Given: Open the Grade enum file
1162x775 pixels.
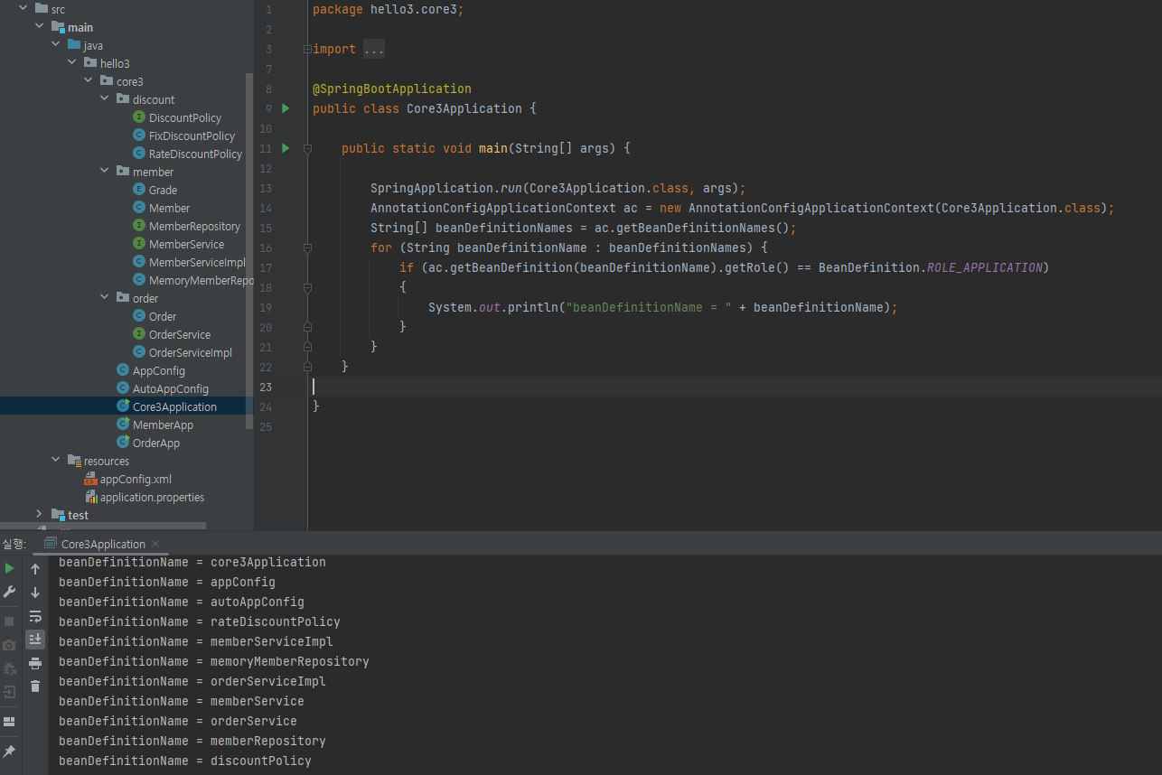Looking at the screenshot, I should click(x=164, y=190).
